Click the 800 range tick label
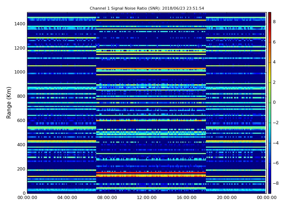The height and width of the screenshot is (214, 285). click(21, 96)
